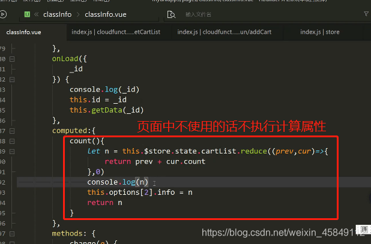Click the word onLoad in code

[x=65, y=59]
